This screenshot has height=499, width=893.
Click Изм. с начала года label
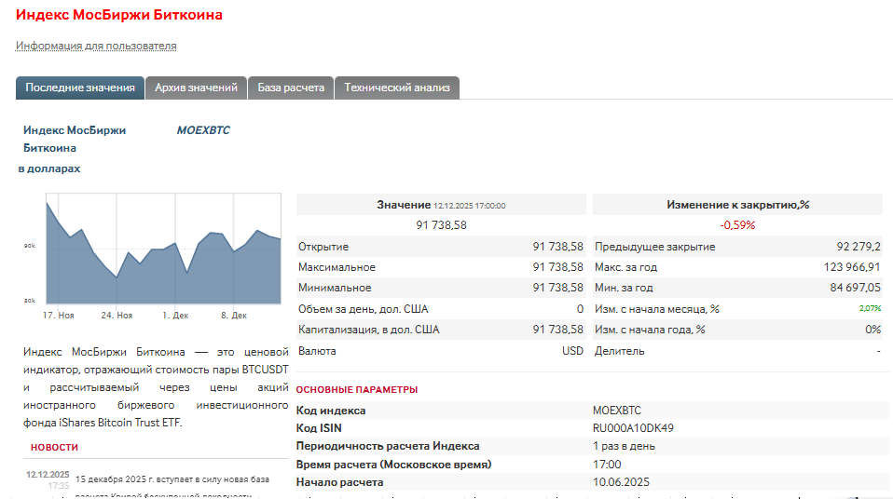coord(650,330)
